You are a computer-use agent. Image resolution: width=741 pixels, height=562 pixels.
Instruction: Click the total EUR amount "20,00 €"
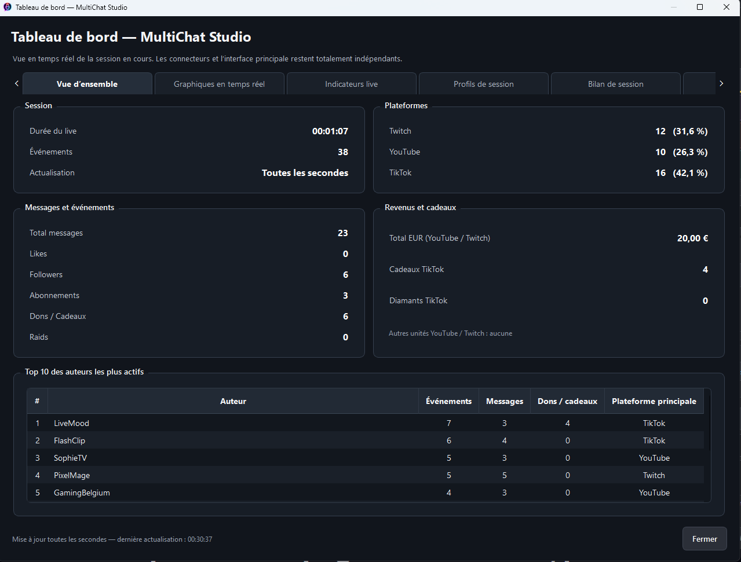(x=693, y=238)
